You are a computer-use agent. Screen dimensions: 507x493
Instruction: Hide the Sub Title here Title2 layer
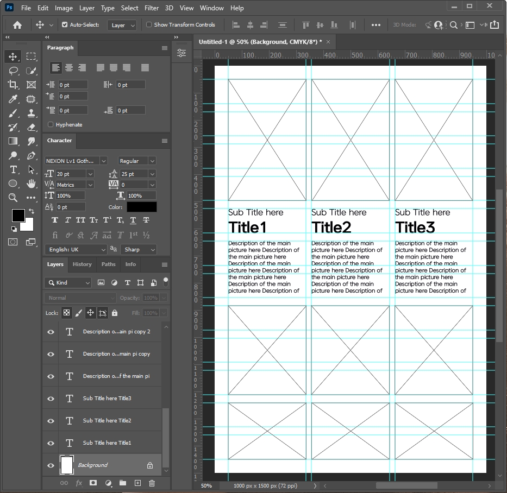51,421
